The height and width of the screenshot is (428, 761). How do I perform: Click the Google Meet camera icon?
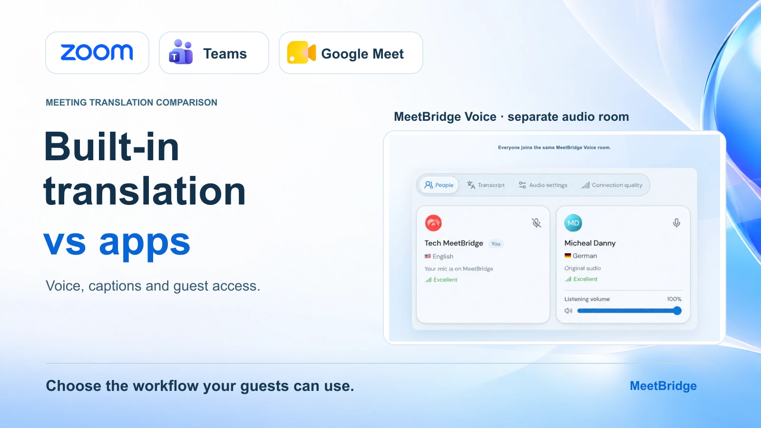click(302, 52)
